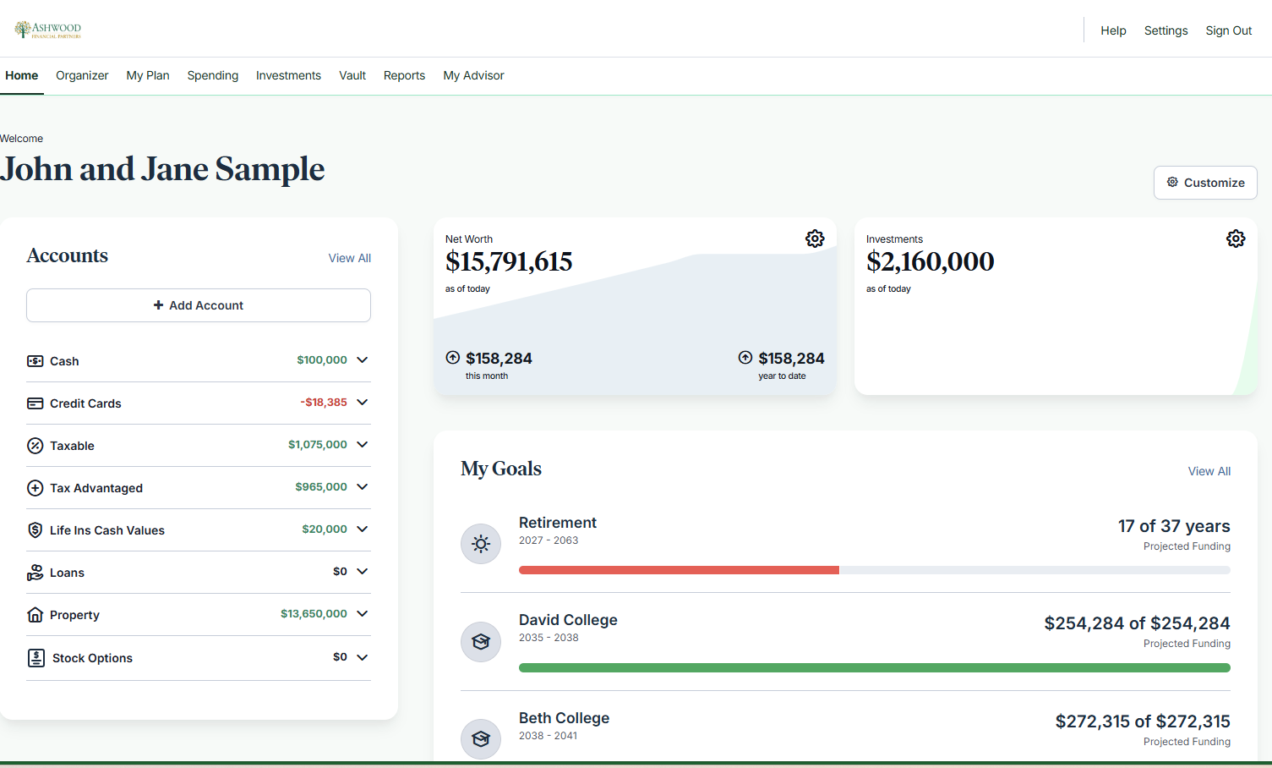The image size is (1272, 768).
Task: Expand the Cash accounts section
Action: (x=362, y=359)
